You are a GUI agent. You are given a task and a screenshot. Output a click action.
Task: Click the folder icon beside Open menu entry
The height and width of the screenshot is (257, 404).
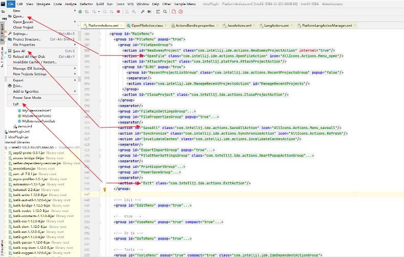[x=10, y=16]
